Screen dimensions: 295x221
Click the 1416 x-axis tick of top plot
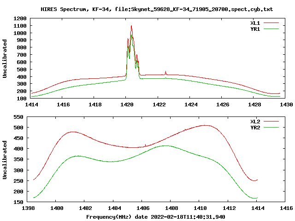(x=63, y=105)
